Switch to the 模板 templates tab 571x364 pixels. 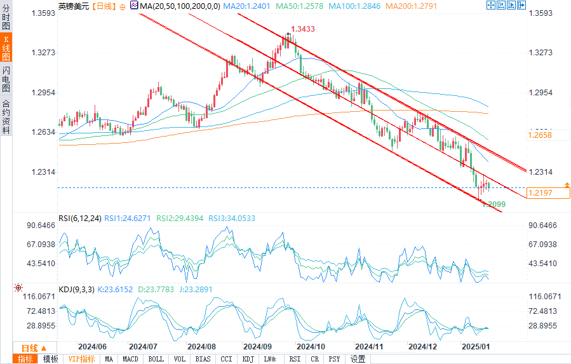[50, 359]
